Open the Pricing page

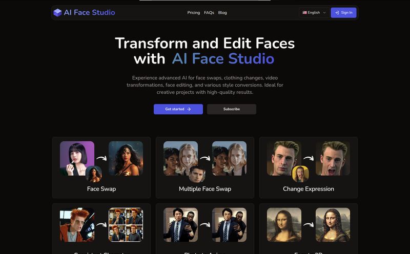pyautogui.click(x=194, y=12)
